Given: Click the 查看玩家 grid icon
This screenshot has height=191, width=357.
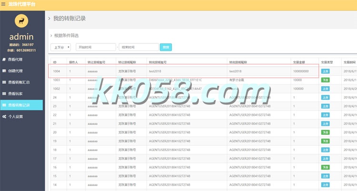Looking at the screenshot, I should pos(4,94).
